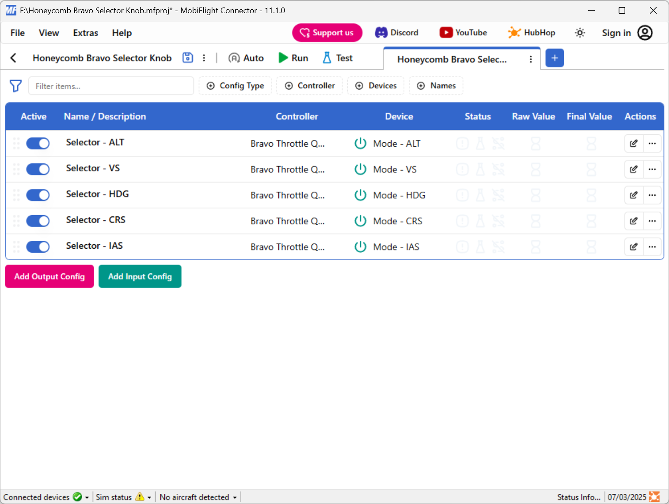Start the Run button

click(293, 58)
